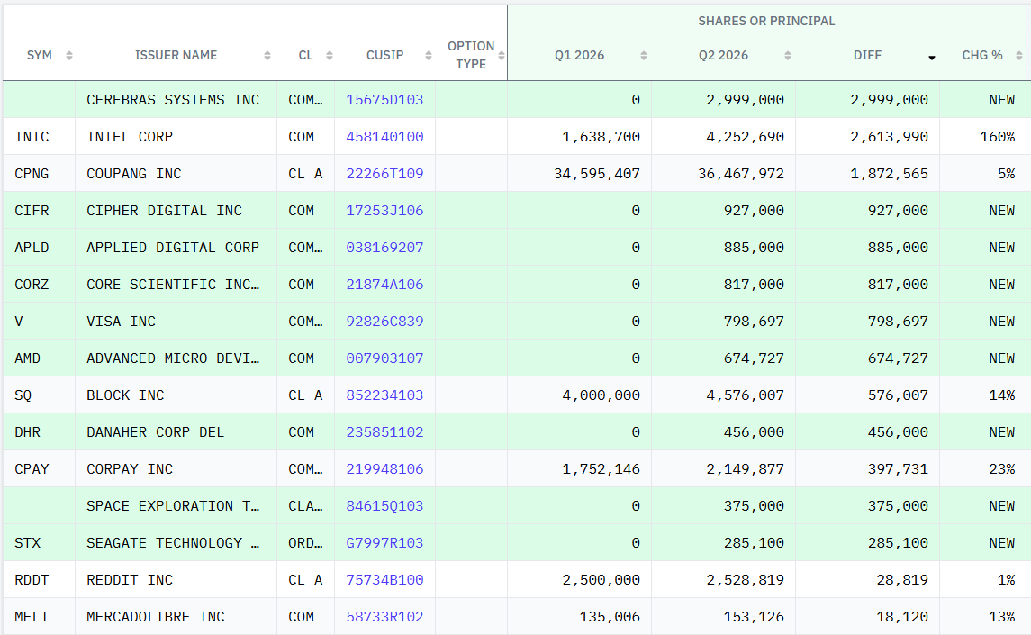Select the CEREBRAS SYSTEMS INC issuer name
The height and width of the screenshot is (635, 1031).
point(173,100)
